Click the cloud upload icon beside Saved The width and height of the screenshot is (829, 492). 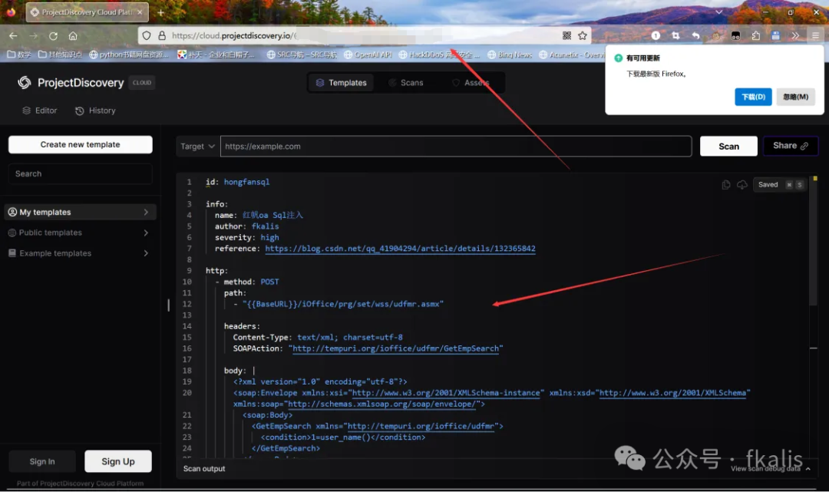742,184
